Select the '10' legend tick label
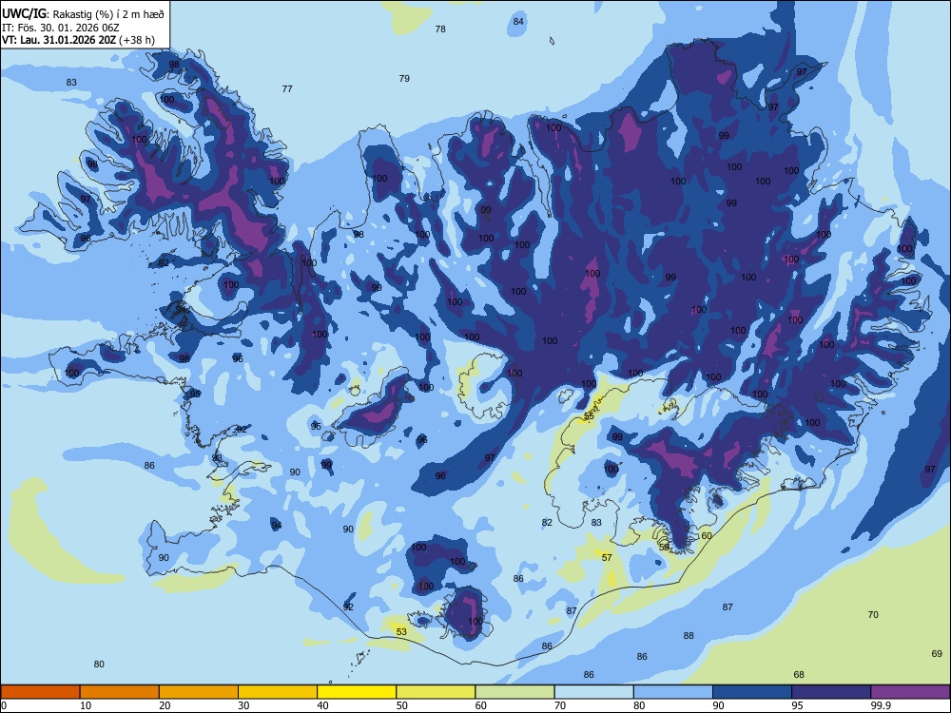Image resolution: width=951 pixels, height=713 pixels. click(86, 705)
